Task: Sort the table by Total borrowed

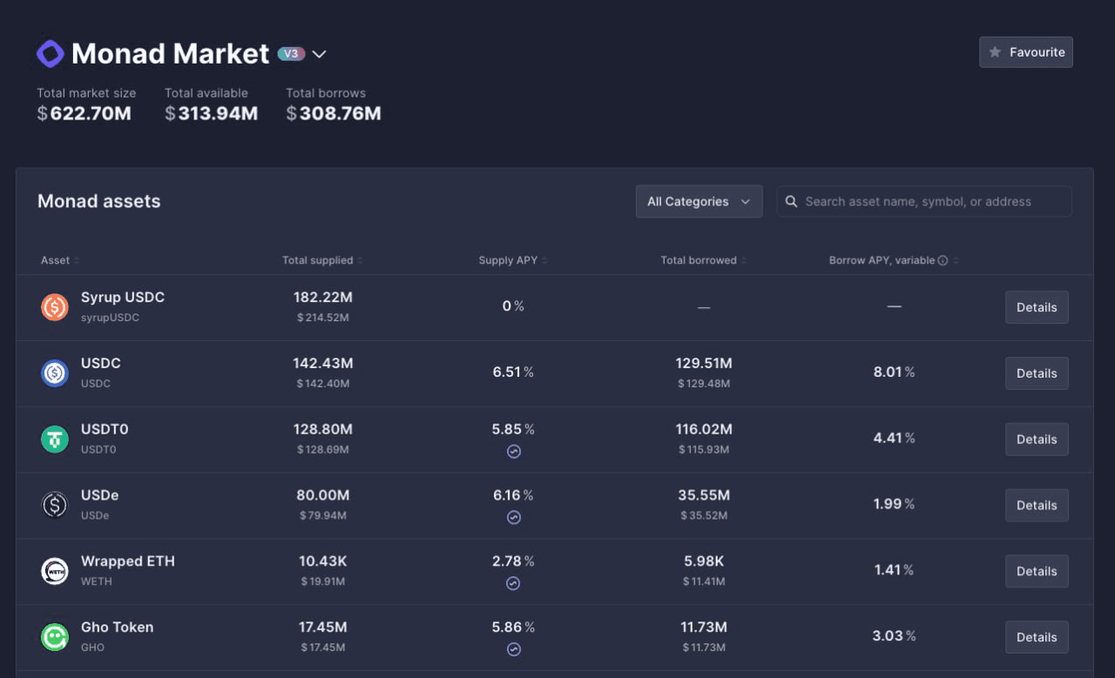Action: point(703,260)
